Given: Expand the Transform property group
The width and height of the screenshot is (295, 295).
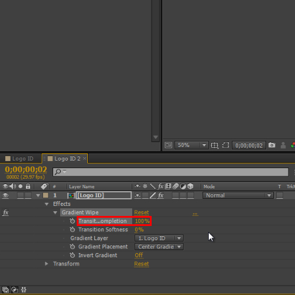Looking at the screenshot, I should pyautogui.click(x=47, y=264).
